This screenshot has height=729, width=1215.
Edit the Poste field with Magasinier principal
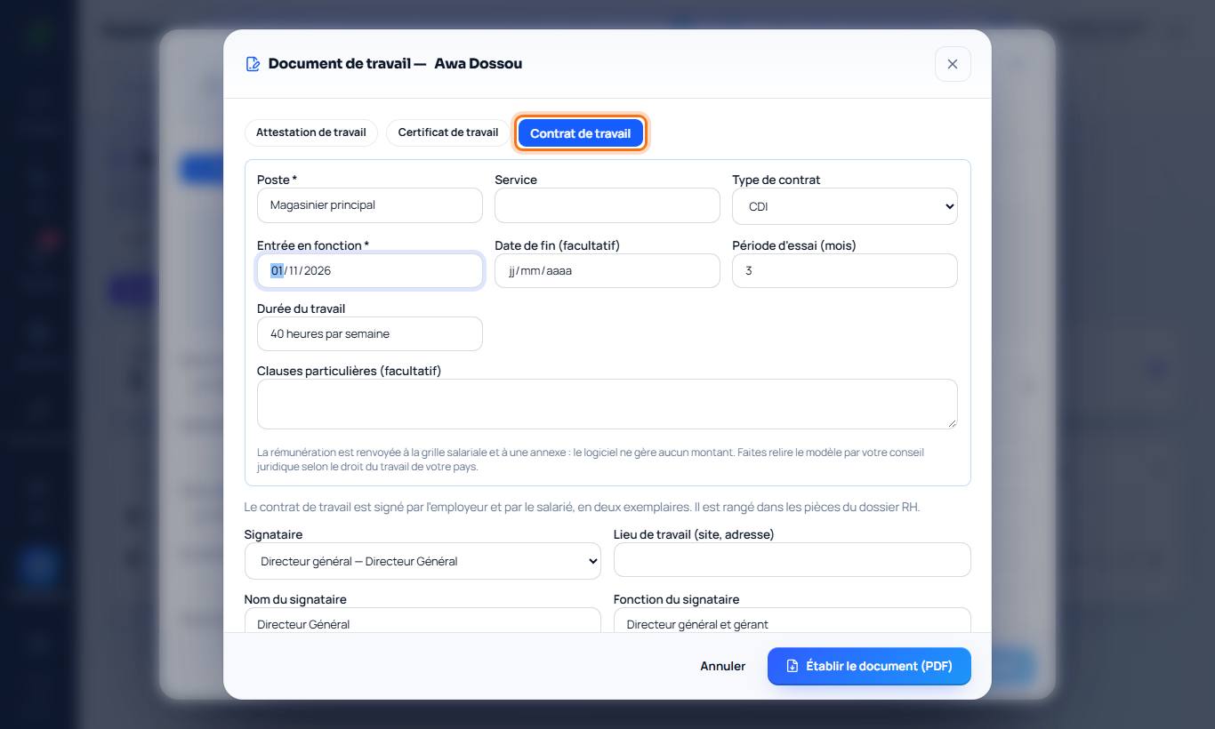[x=370, y=205]
